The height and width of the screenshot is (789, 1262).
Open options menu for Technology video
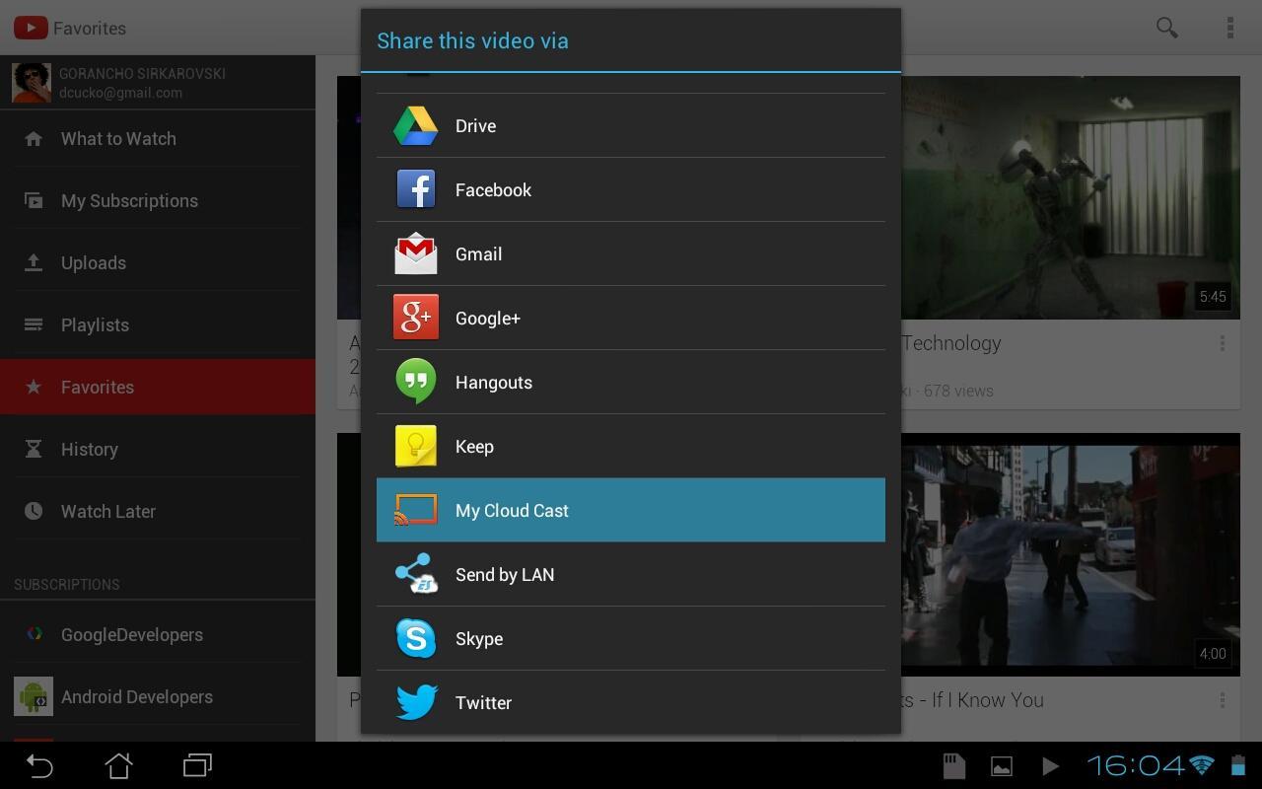1223,343
